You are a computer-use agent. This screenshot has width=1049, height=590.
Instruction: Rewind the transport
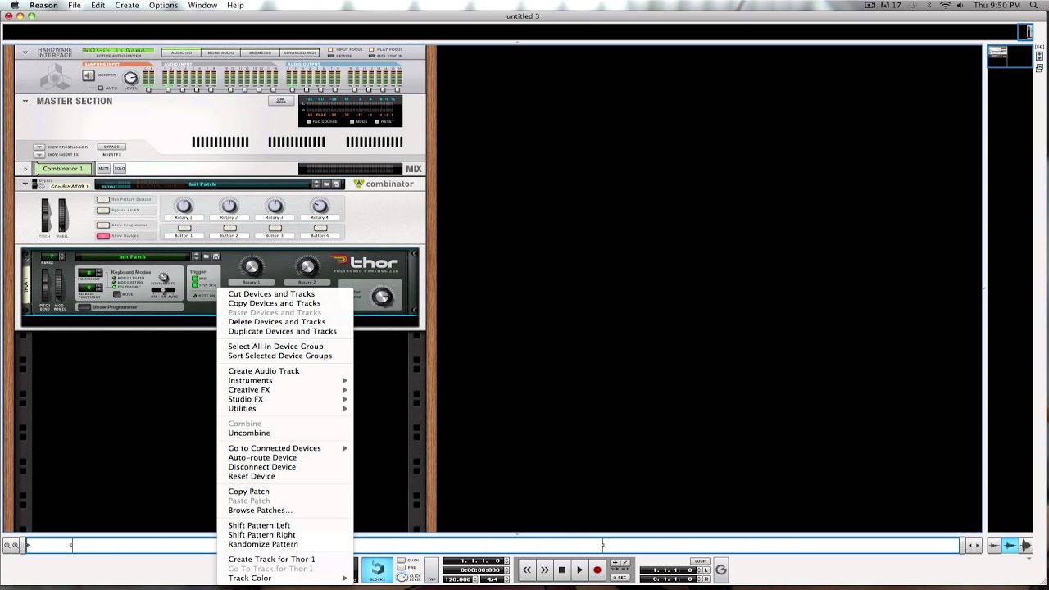pos(527,570)
